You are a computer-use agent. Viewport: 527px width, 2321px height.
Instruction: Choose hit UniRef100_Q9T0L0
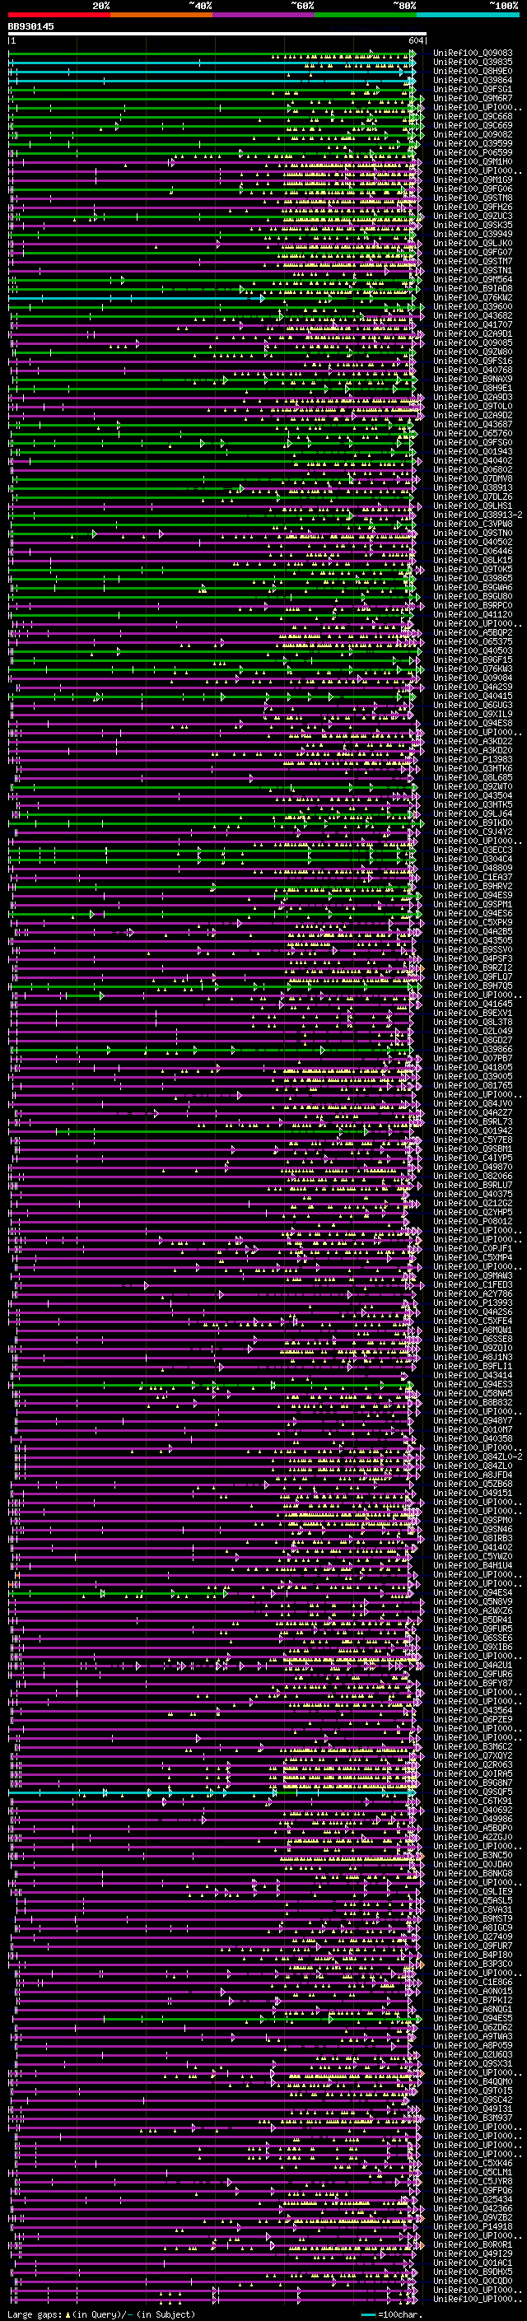pyautogui.click(x=473, y=407)
